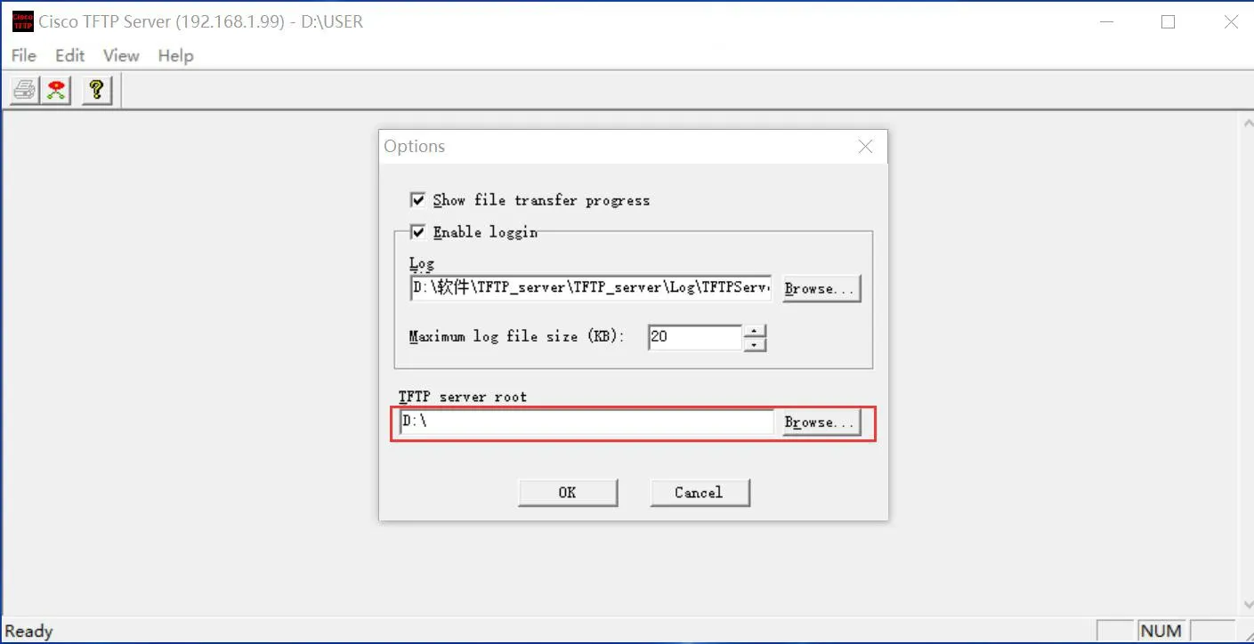Click the red flower options toolbar icon
The width and height of the screenshot is (1254, 644).
pos(57,90)
